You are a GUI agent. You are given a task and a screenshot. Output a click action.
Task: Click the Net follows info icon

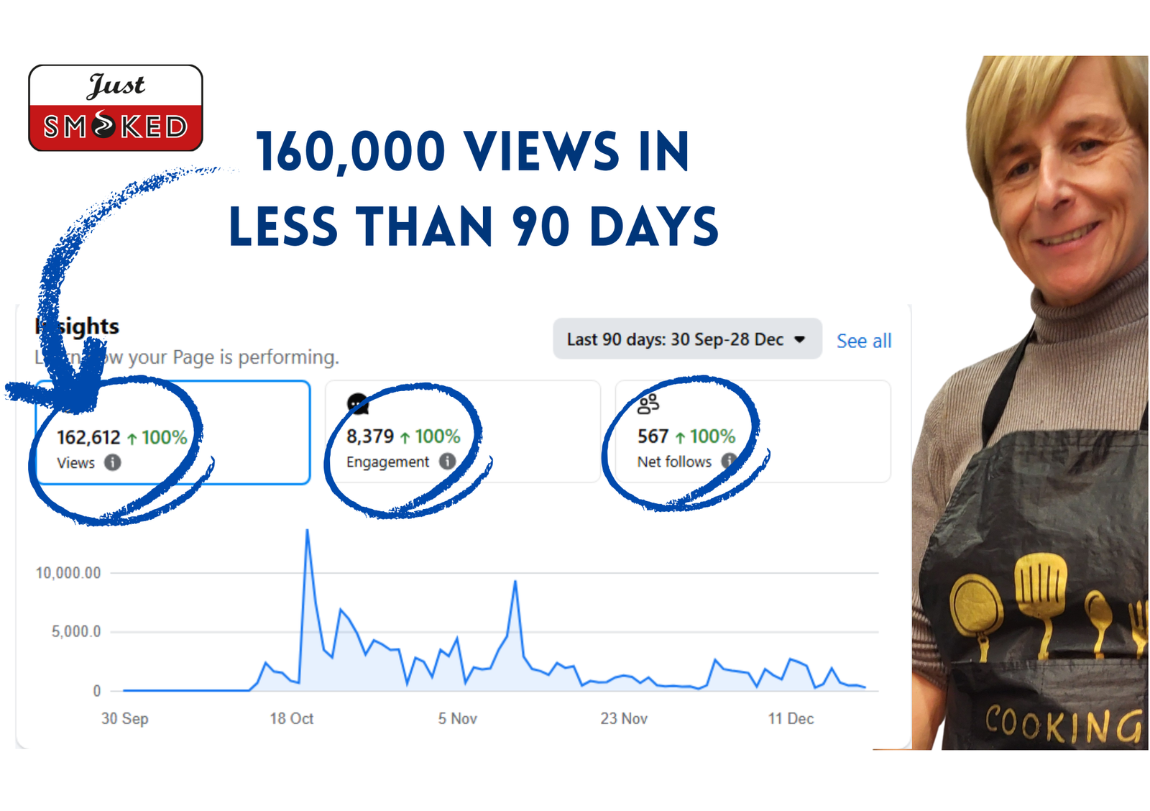[728, 460]
